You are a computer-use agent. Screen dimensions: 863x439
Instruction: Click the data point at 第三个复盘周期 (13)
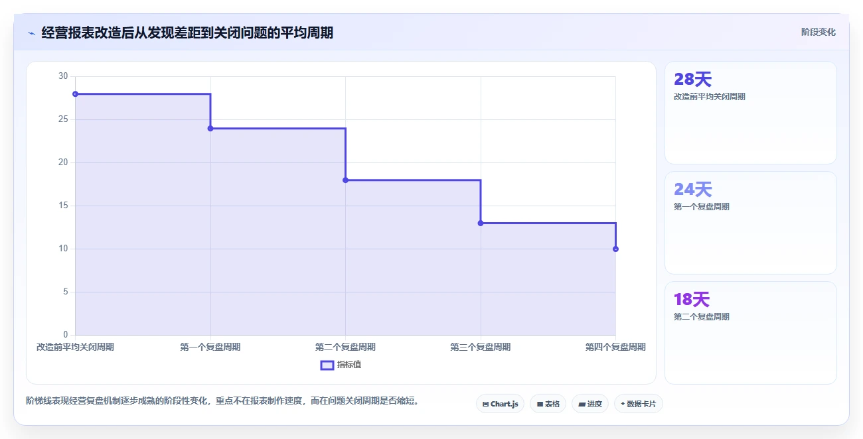click(481, 223)
